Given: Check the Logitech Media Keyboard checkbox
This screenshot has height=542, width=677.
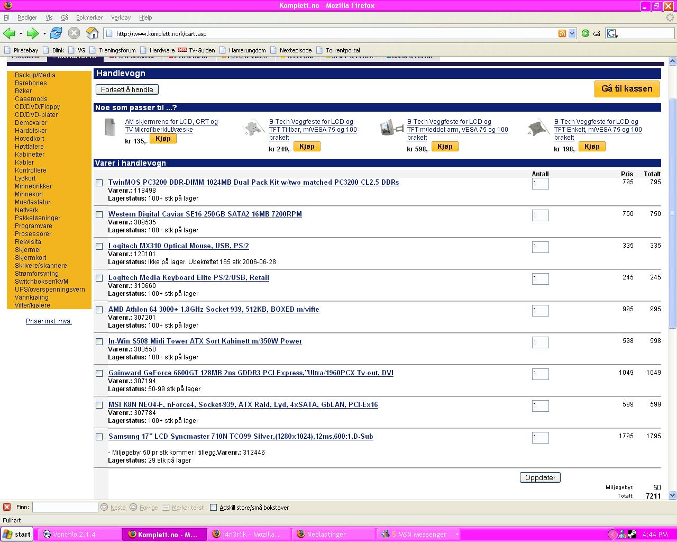Looking at the screenshot, I should click(x=99, y=278).
